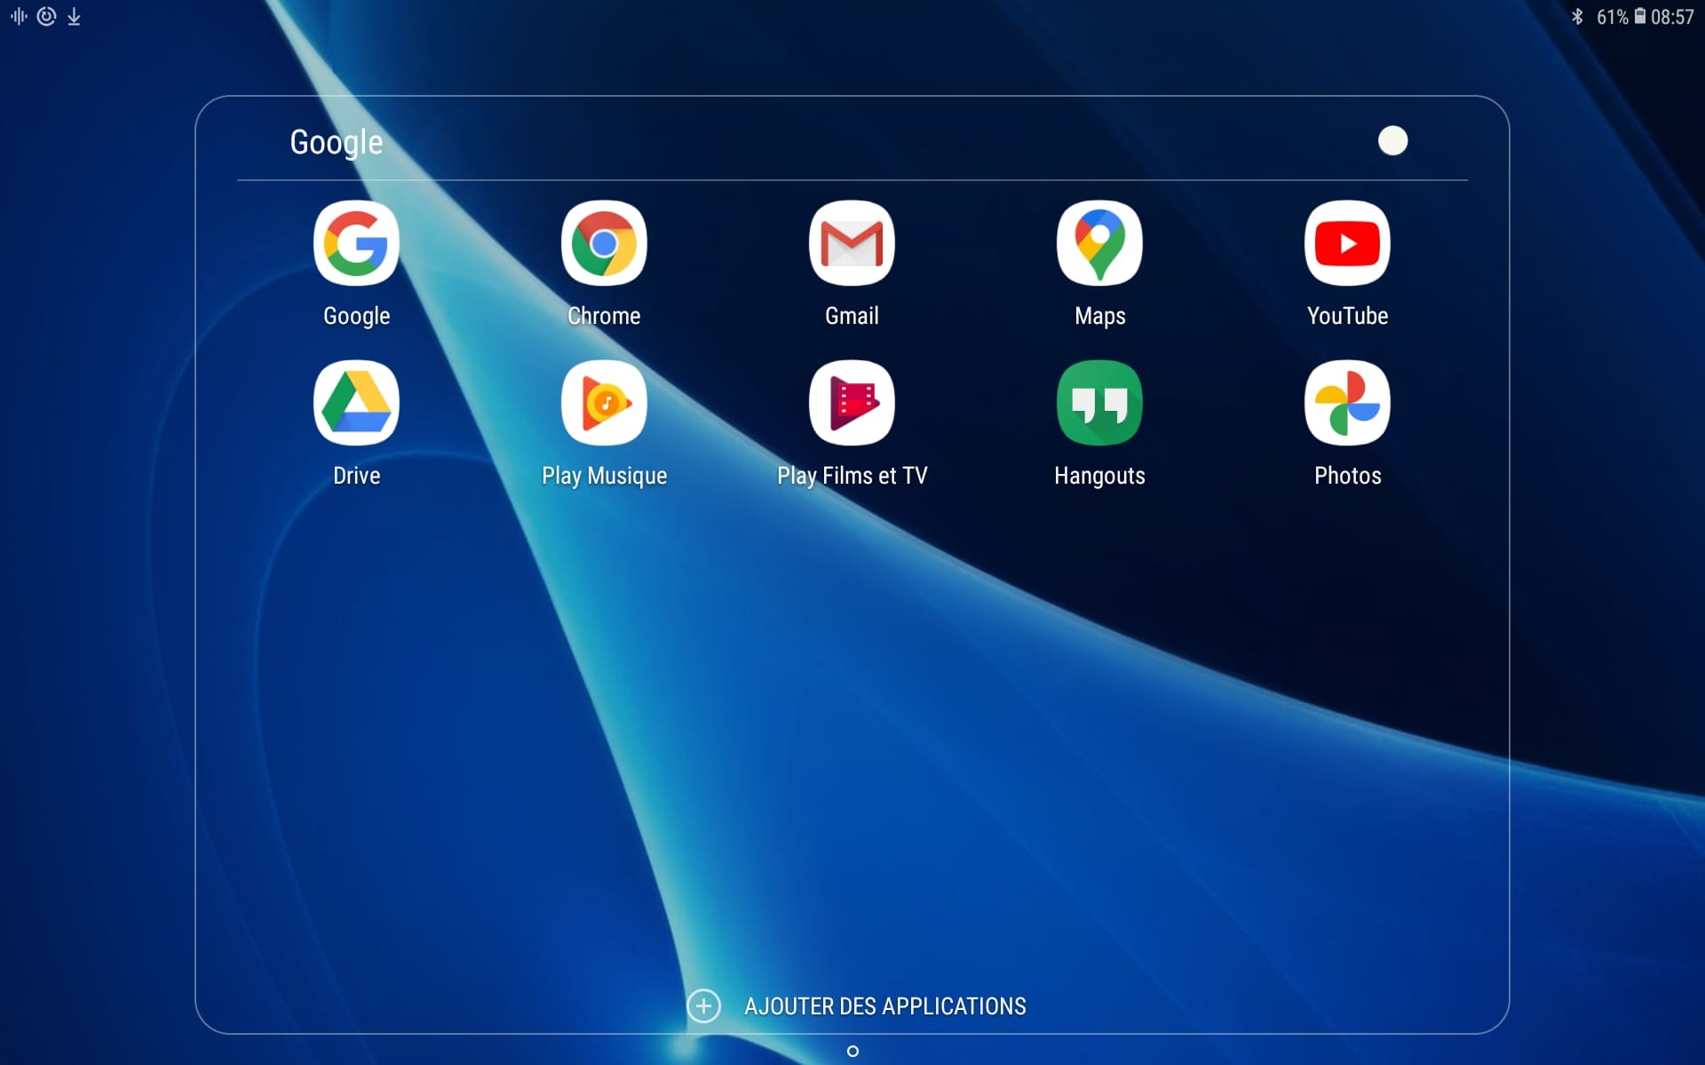Tap Ajouter des applications text
The width and height of the screenshot is (1705, 1065).
884,1006
